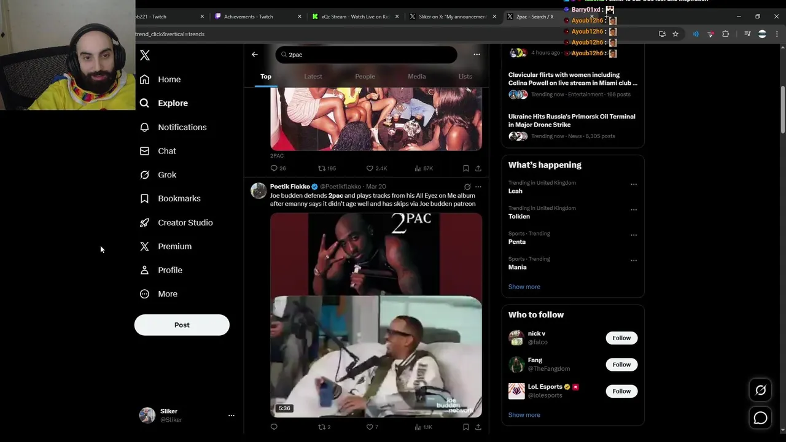The image size is (786, 442).
Task: Click the 2pac search field
Action: click(366, 55)
